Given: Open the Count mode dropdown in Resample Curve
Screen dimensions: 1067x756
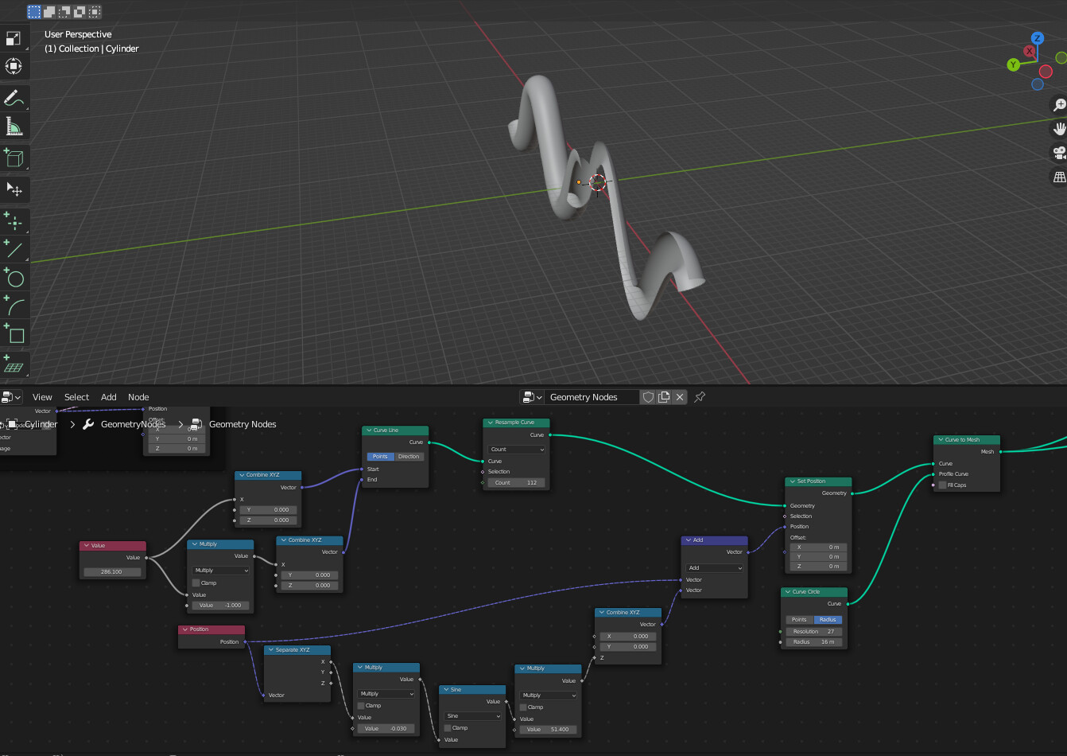Looking at the screenshot, I should [x=517, y=450].
